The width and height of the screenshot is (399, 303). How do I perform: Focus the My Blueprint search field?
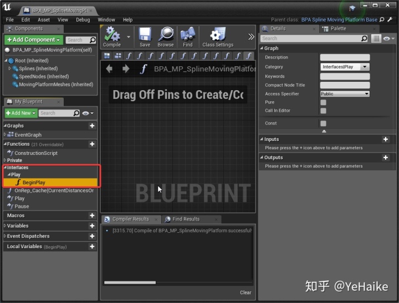coord(59,113)
